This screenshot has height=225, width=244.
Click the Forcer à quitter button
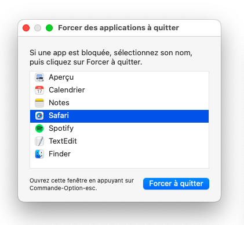(176, 184)
